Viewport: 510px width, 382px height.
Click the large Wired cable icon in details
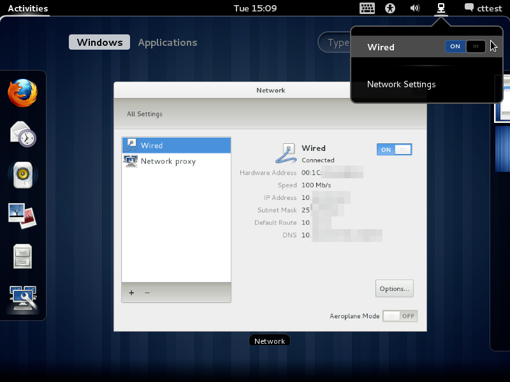[286, 153]
